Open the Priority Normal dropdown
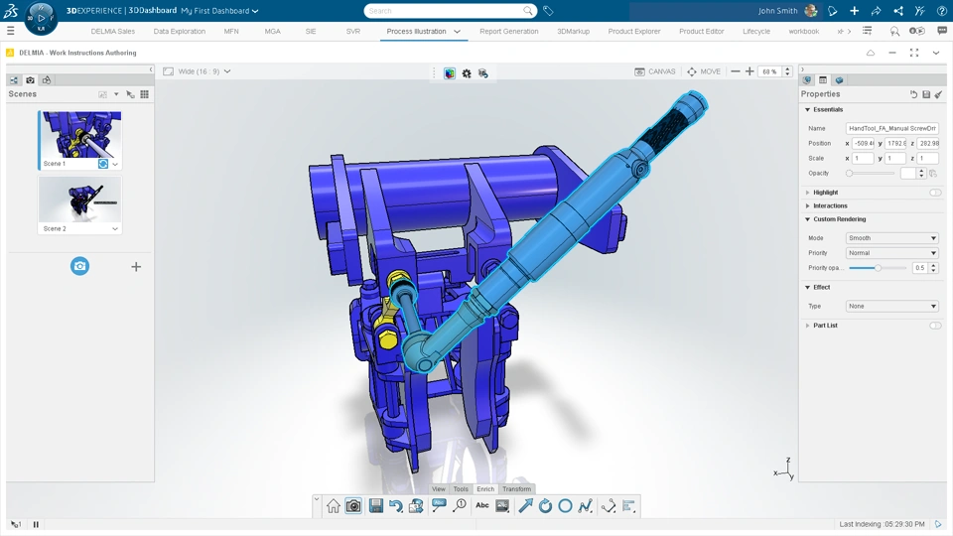This screenshot has width=953, height=536. click(x=891, y=253)
